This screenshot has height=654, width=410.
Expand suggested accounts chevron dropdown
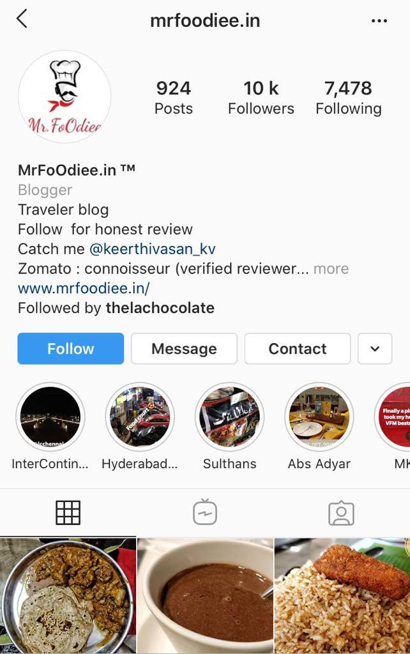375,349
